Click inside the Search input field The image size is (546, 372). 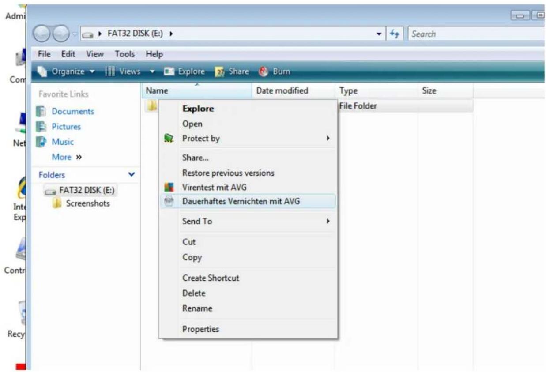[x=477, y=34]
